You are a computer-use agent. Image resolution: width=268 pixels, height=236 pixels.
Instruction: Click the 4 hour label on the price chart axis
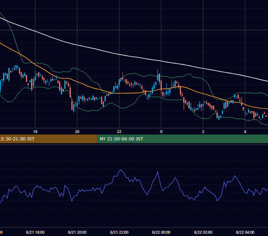pyautogui.click(x=245, y=132)
